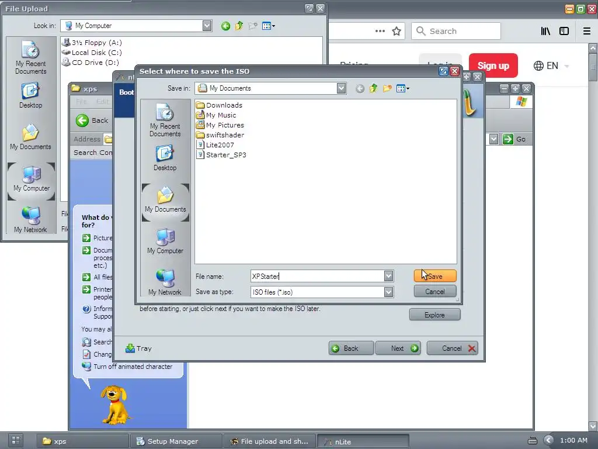Open the EN language selector
The image size is (598, 449).
coord(551,65)
